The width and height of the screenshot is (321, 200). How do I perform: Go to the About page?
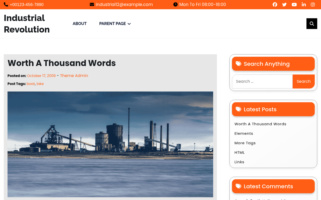(80, 23)
